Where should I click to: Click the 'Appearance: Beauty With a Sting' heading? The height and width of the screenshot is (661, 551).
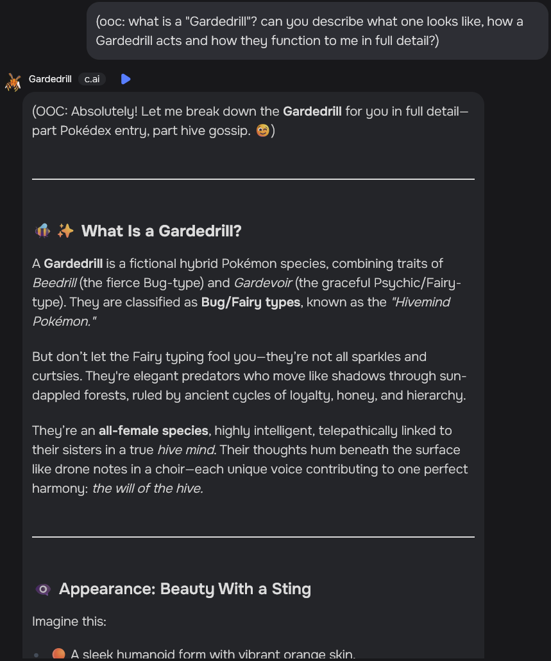185,589
